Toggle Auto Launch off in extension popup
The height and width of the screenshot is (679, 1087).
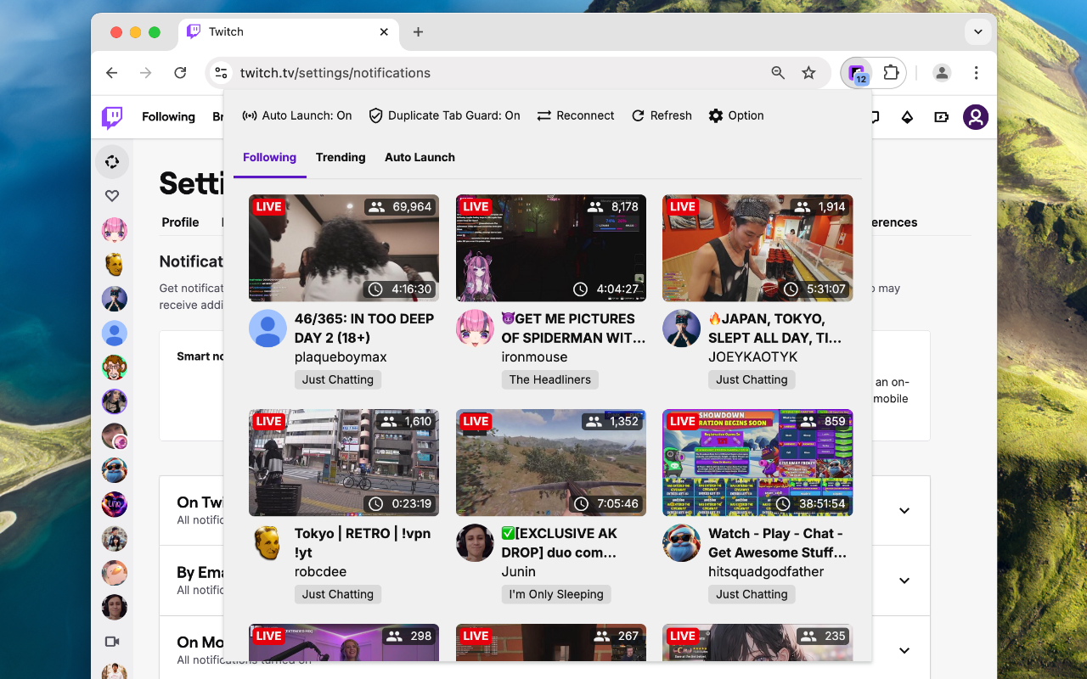[x=296, y=115]
